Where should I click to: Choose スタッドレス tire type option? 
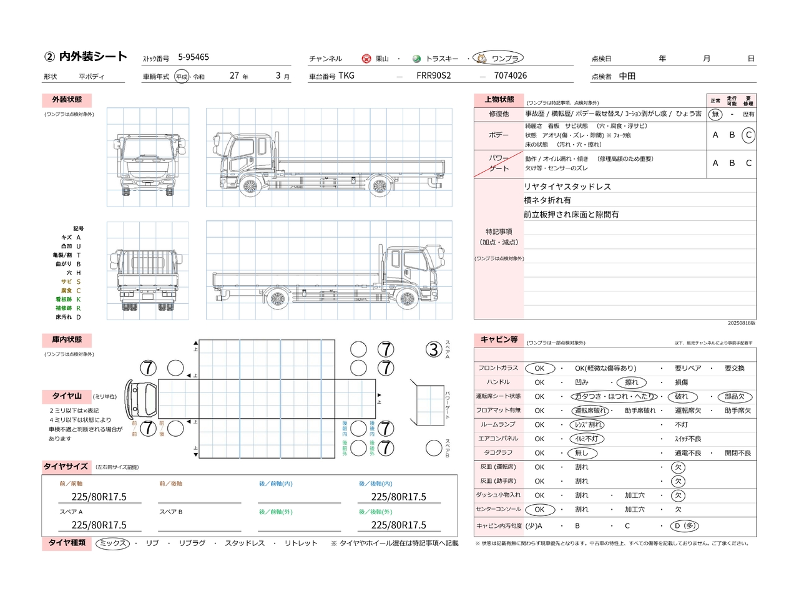click(245, 543)
